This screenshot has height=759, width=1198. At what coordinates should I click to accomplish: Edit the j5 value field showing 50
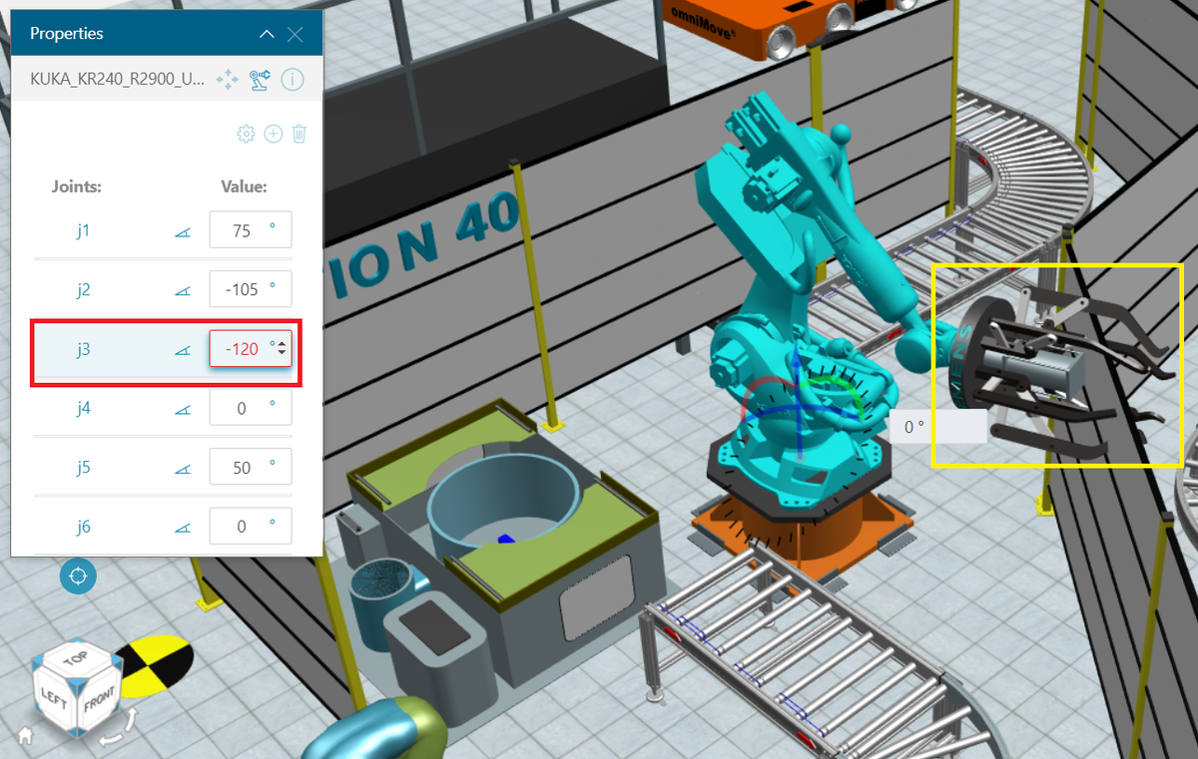pos(251,467)
